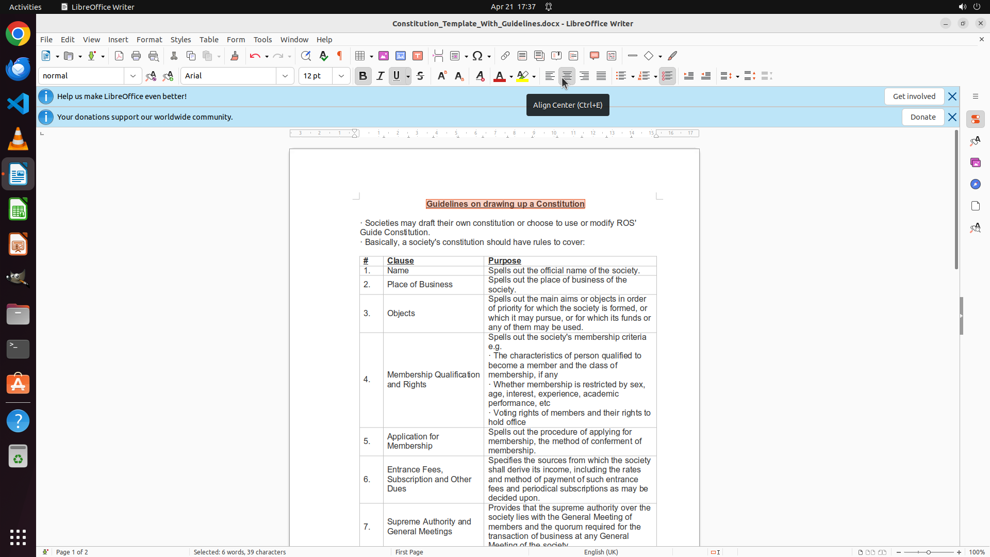Click the Insert Image icon
Screen dimensions: 990x557
pos(384,56)
